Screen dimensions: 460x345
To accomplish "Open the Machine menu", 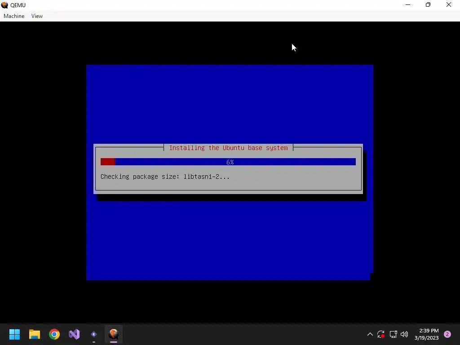I will (14, 16).
